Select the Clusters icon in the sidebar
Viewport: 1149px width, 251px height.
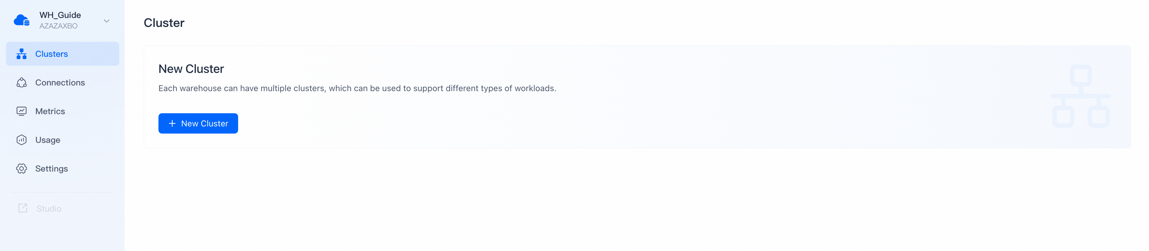pyautogui.click(x=21, y=53)
